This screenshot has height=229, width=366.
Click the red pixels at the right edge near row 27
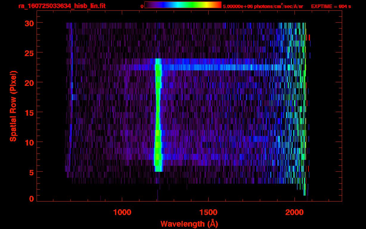tap(308, 37)
